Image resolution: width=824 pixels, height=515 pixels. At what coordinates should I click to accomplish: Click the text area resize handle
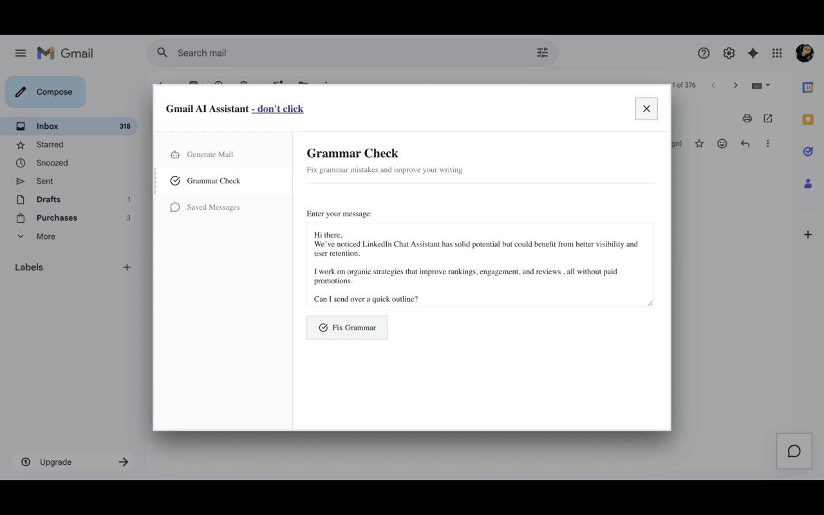pyautogui.click(x=650, y=303)
